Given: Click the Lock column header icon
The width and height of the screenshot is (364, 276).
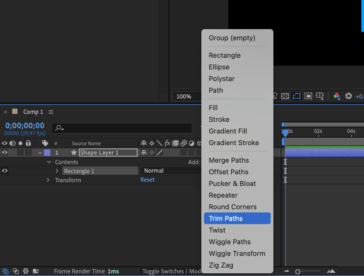Looking at the screenshot, I should pyautogui.click(x=28, y=143).
